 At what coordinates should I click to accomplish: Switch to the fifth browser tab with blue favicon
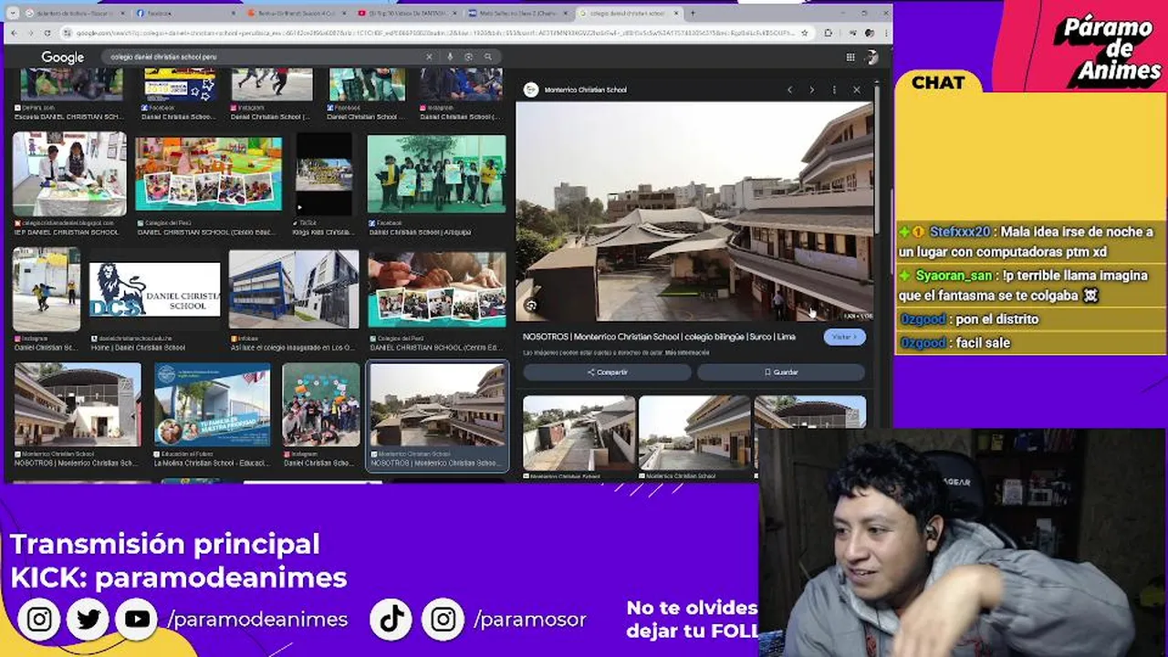click(x=517, y=14)
